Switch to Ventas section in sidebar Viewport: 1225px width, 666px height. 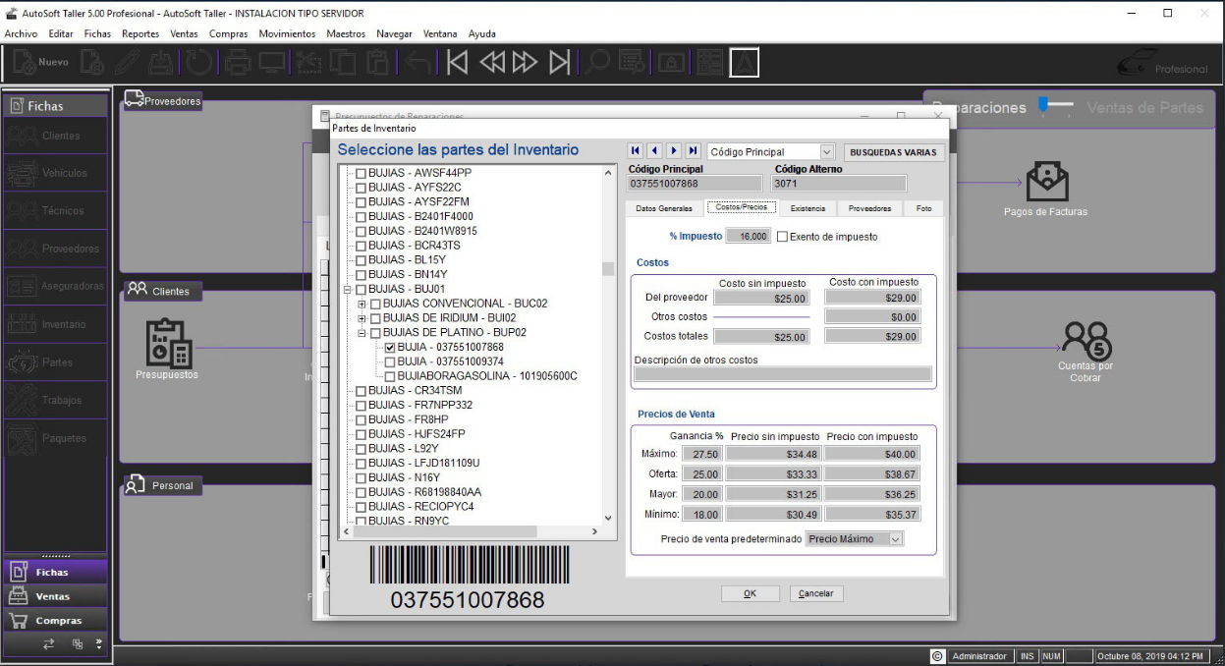coord(57,596)
